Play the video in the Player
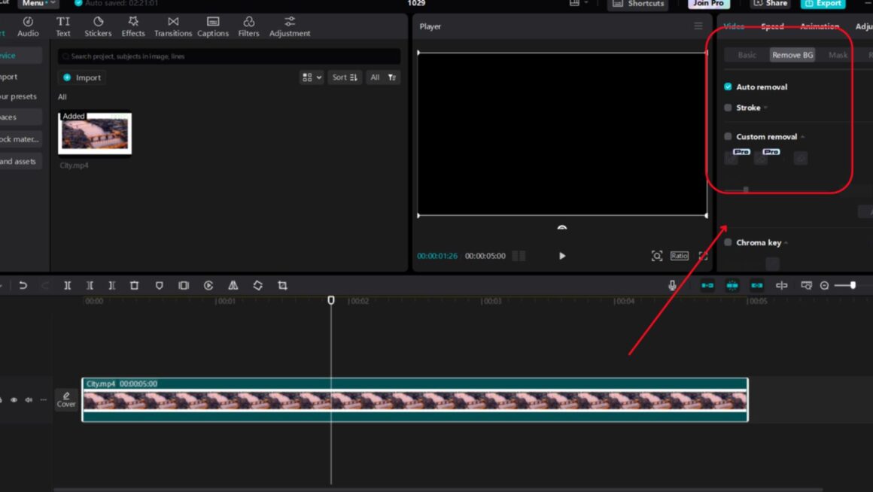This screenshot has height=492, width=873. click(x=561, y=256)
